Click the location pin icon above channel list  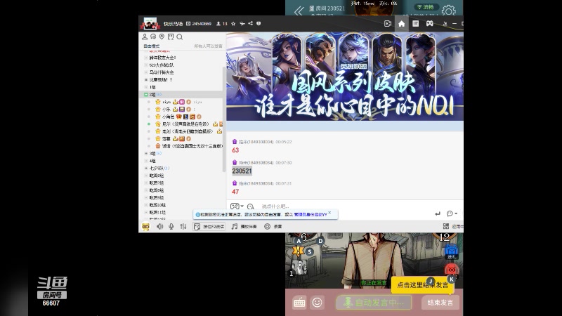point(162,37)
